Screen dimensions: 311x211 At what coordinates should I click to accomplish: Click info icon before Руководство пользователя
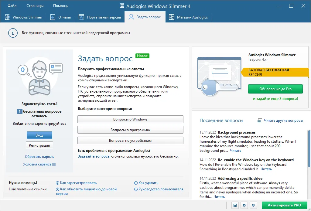136,189
